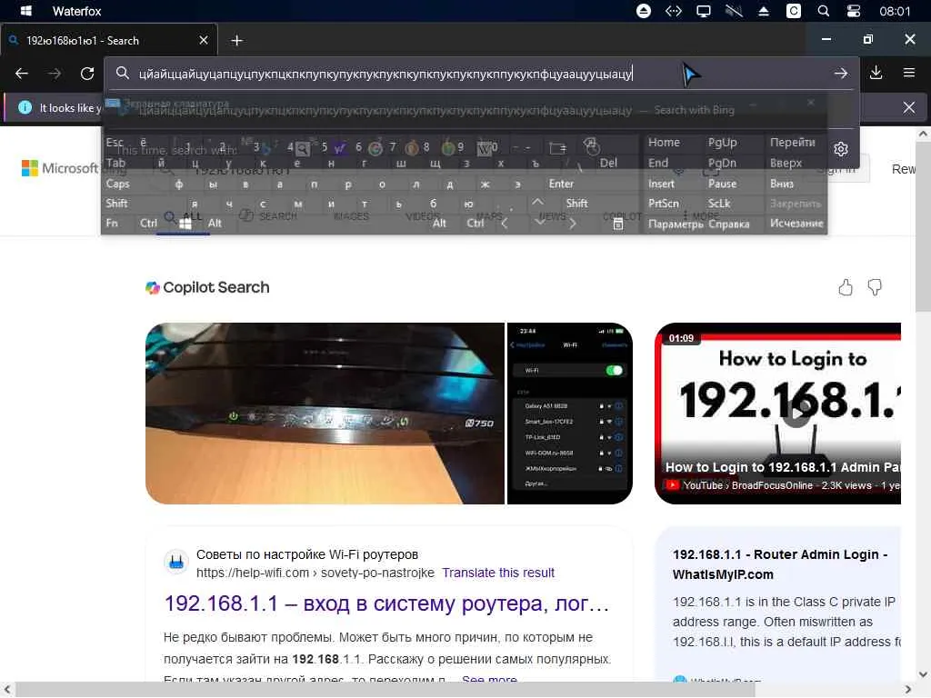
Task: Click the help-wifi.com site favicon
Action: click(x=176, y=562)
